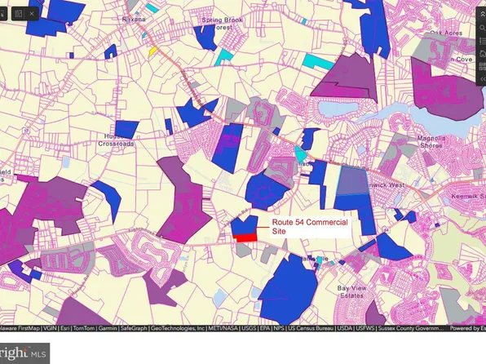Click the Hudson Crossroads map label

pyautogui.click(x=116, y=140)
